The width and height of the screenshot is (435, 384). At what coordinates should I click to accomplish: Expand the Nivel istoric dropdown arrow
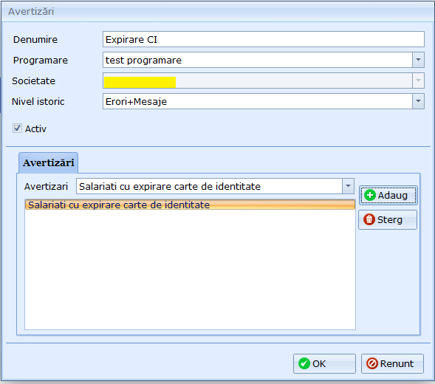tap(418, 101)
